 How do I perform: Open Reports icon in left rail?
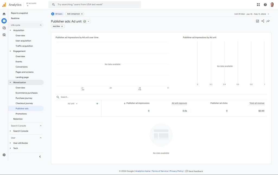pos(4,21)
